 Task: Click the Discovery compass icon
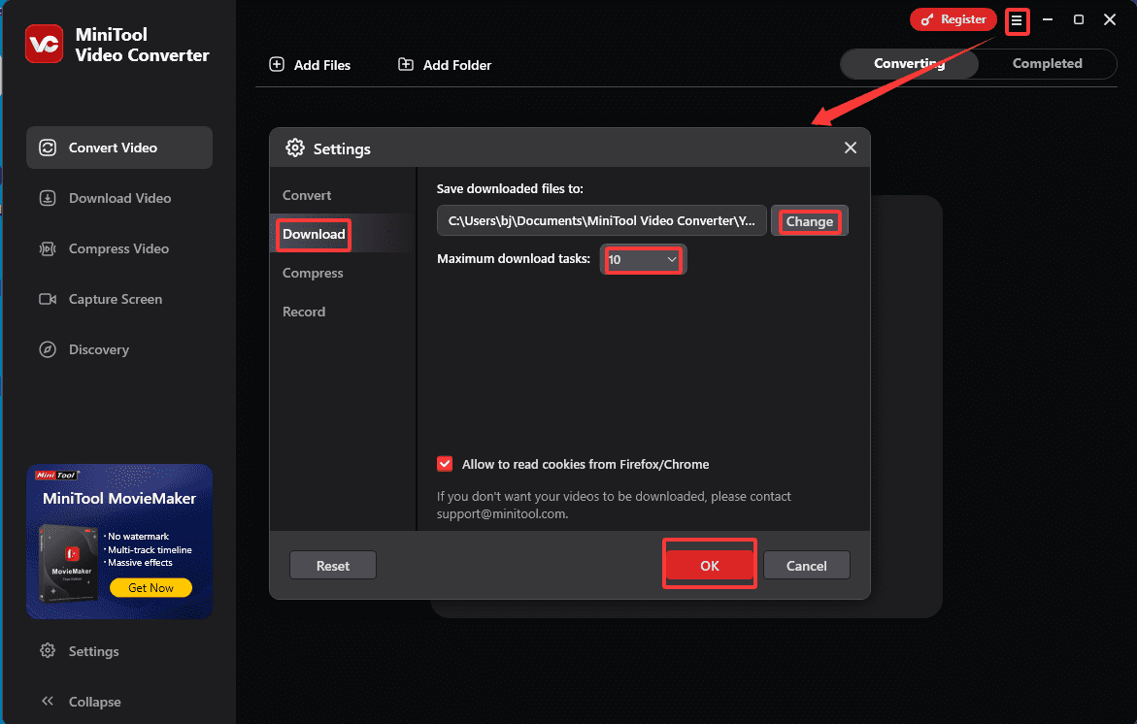coord(48,349)
